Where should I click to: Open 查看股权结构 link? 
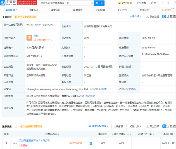pyautogui.click(x=100, y=126)
